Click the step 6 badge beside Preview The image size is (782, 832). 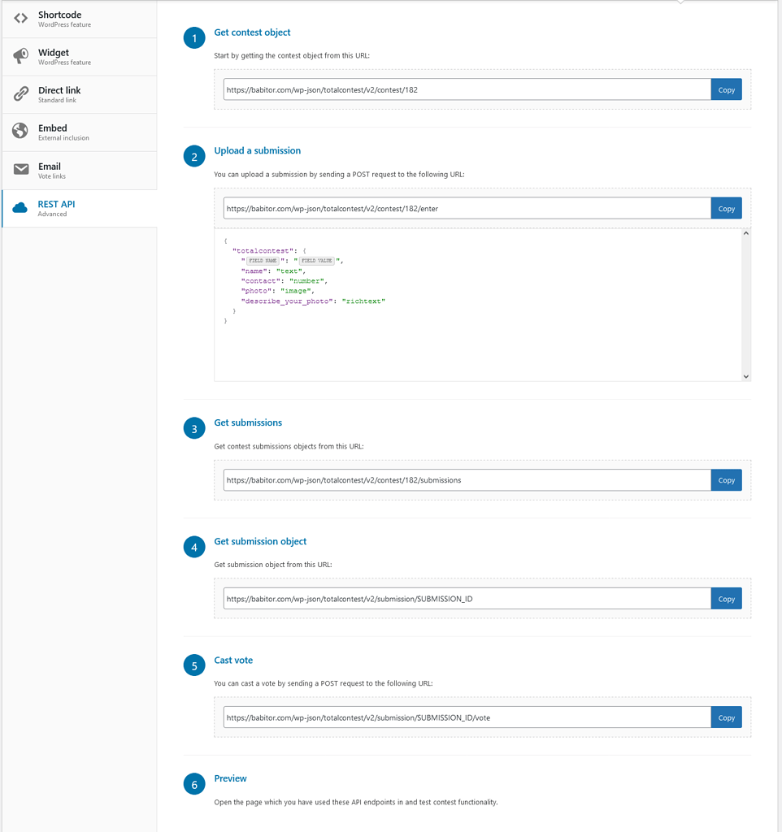pyautogui.click(x=193, y=783)
